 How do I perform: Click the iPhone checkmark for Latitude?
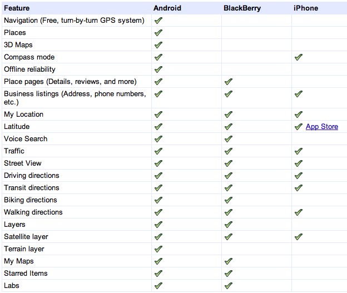point(299,127)
